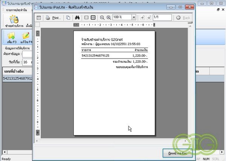Go to next page arrow
Viewport: 226px width, 161px height.
click(149, 18)
